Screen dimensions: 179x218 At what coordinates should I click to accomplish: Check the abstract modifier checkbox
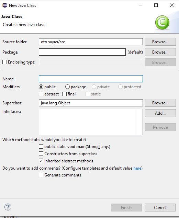click(x=41, y=94)
